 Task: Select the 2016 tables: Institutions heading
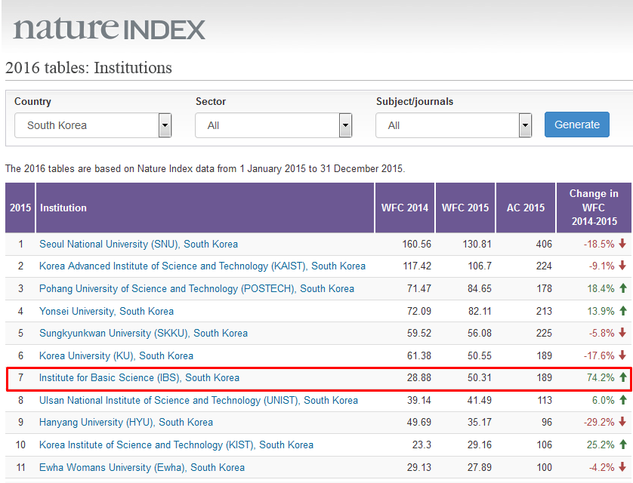[89, 68]
